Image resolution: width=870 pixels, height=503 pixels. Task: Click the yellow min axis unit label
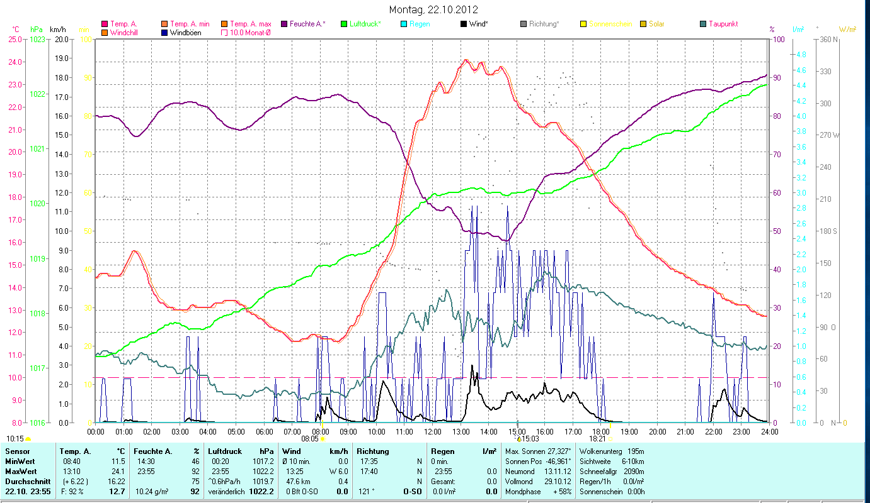(x=83, y=30)
